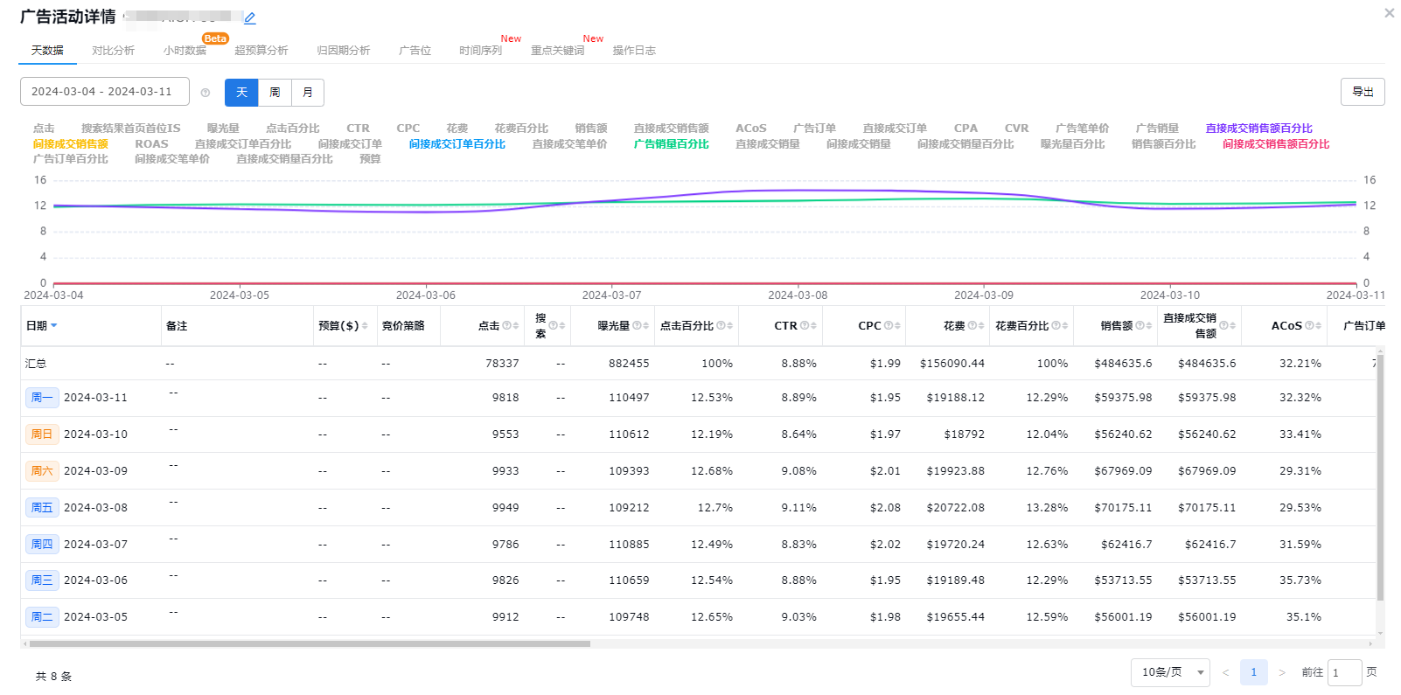Sort the table by 预算($) column

click(365, 325)
